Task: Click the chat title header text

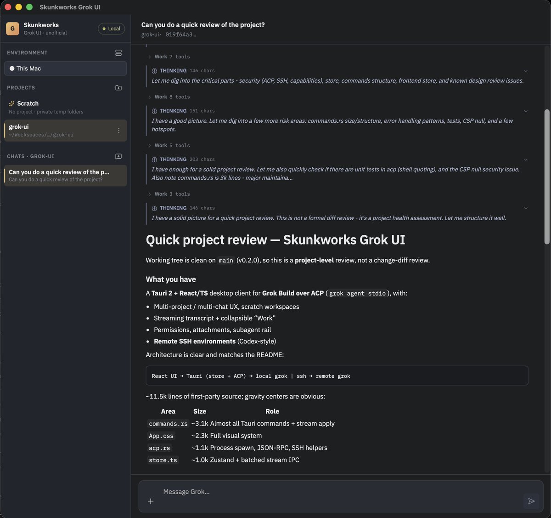Action: pos(203,25)
